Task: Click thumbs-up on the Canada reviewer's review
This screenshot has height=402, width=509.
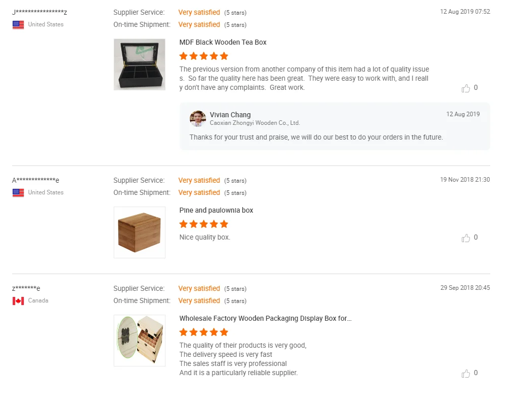Action: (x=466, y=374)
